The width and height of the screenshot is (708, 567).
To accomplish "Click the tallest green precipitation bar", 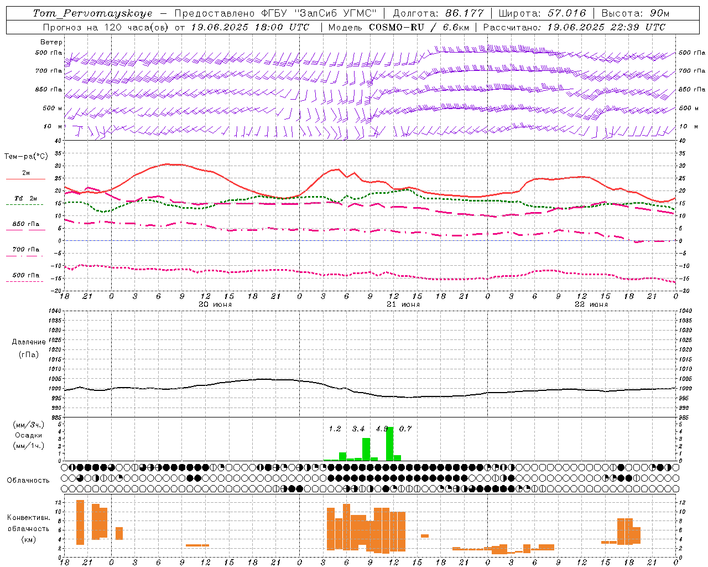I will [390, 444].
